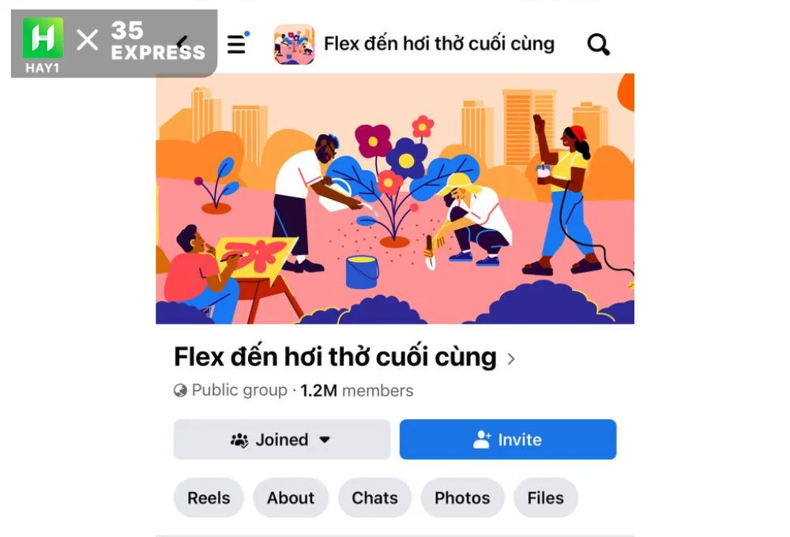790x537 pixels.
Task: Open the group avatar thumbnail in header
Action: [x=294, y=44]
